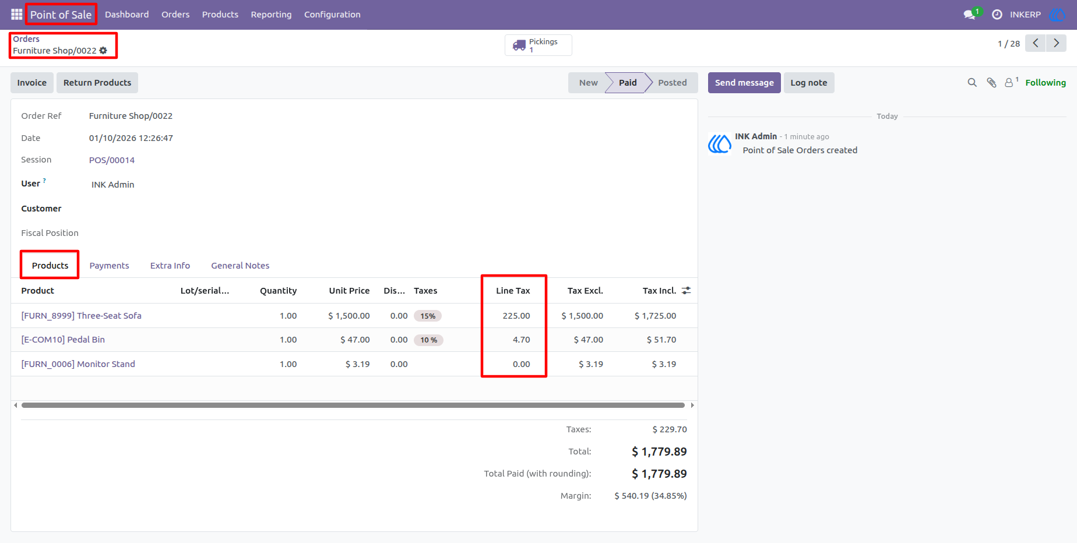The height and width of the screenshot is (543, 1077).
Task: Select the New status stage
Action: (x=588, y=83)
